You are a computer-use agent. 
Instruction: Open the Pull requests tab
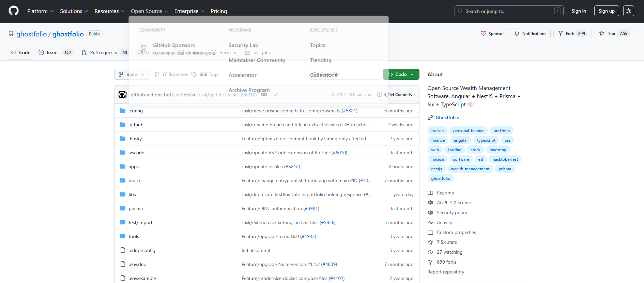[x=104, y=52]
